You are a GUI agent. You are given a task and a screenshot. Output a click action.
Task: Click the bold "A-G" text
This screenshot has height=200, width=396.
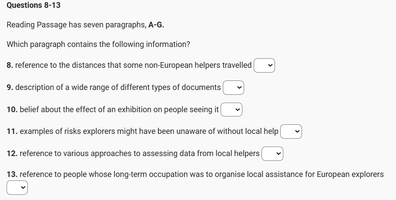pyautogui.click(x=156, y=25)
